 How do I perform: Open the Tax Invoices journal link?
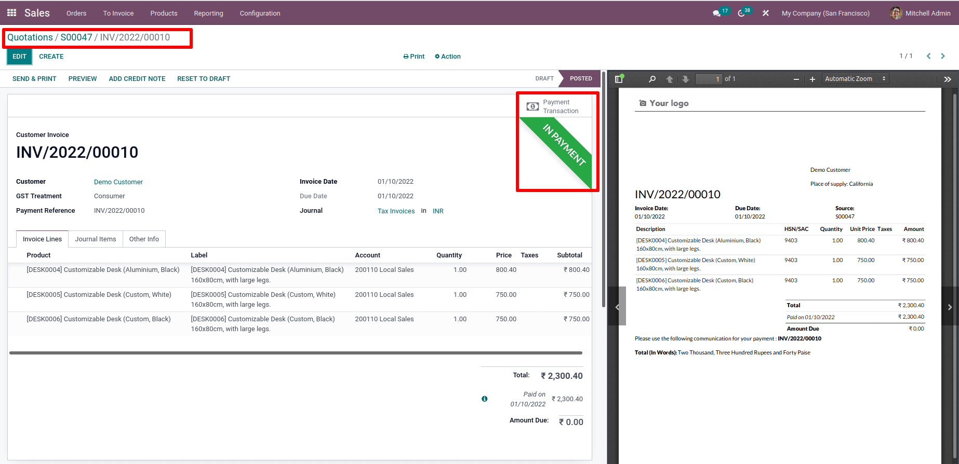pyautogui.click(x=396, y=211)
